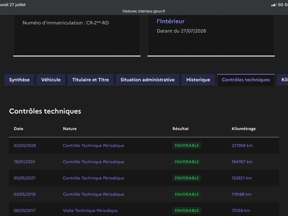
Task: Click the FAVORABLE badge for 03/05/2019
Action: tap(187, 194)
